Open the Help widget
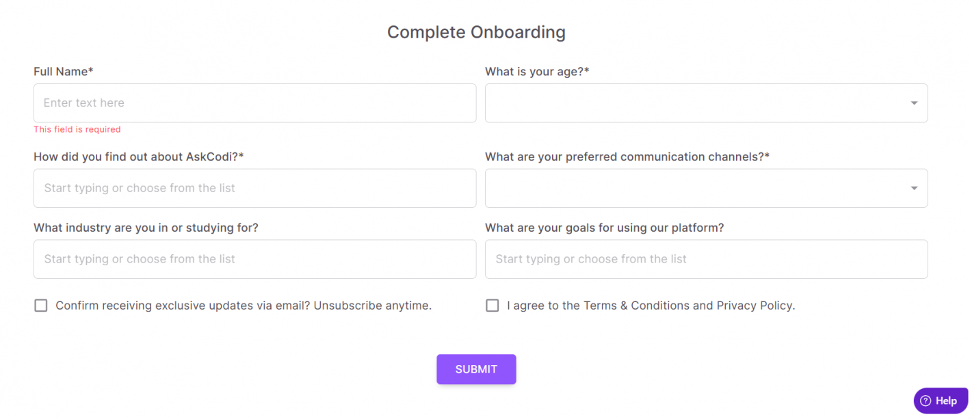Viewport: 970px width, 419px height. 941,401
